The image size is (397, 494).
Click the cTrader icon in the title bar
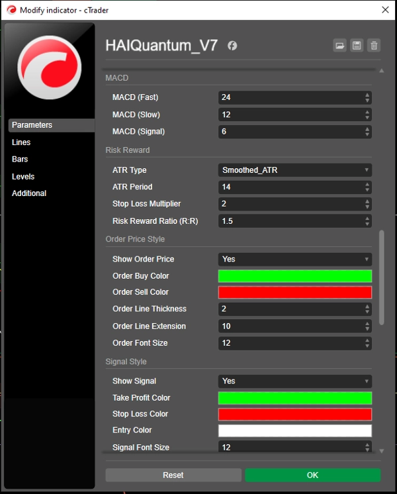(11, 10)
